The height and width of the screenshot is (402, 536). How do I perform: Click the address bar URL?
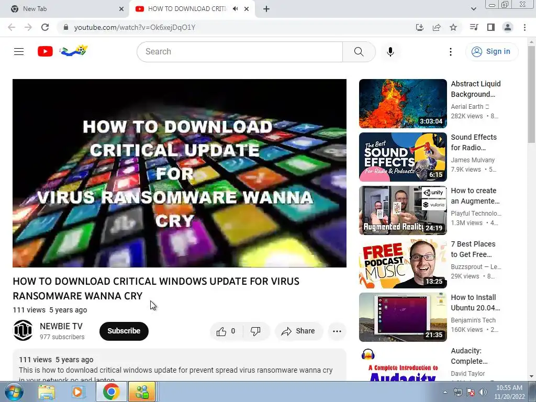pyautogui.click(x=135, y=27)
